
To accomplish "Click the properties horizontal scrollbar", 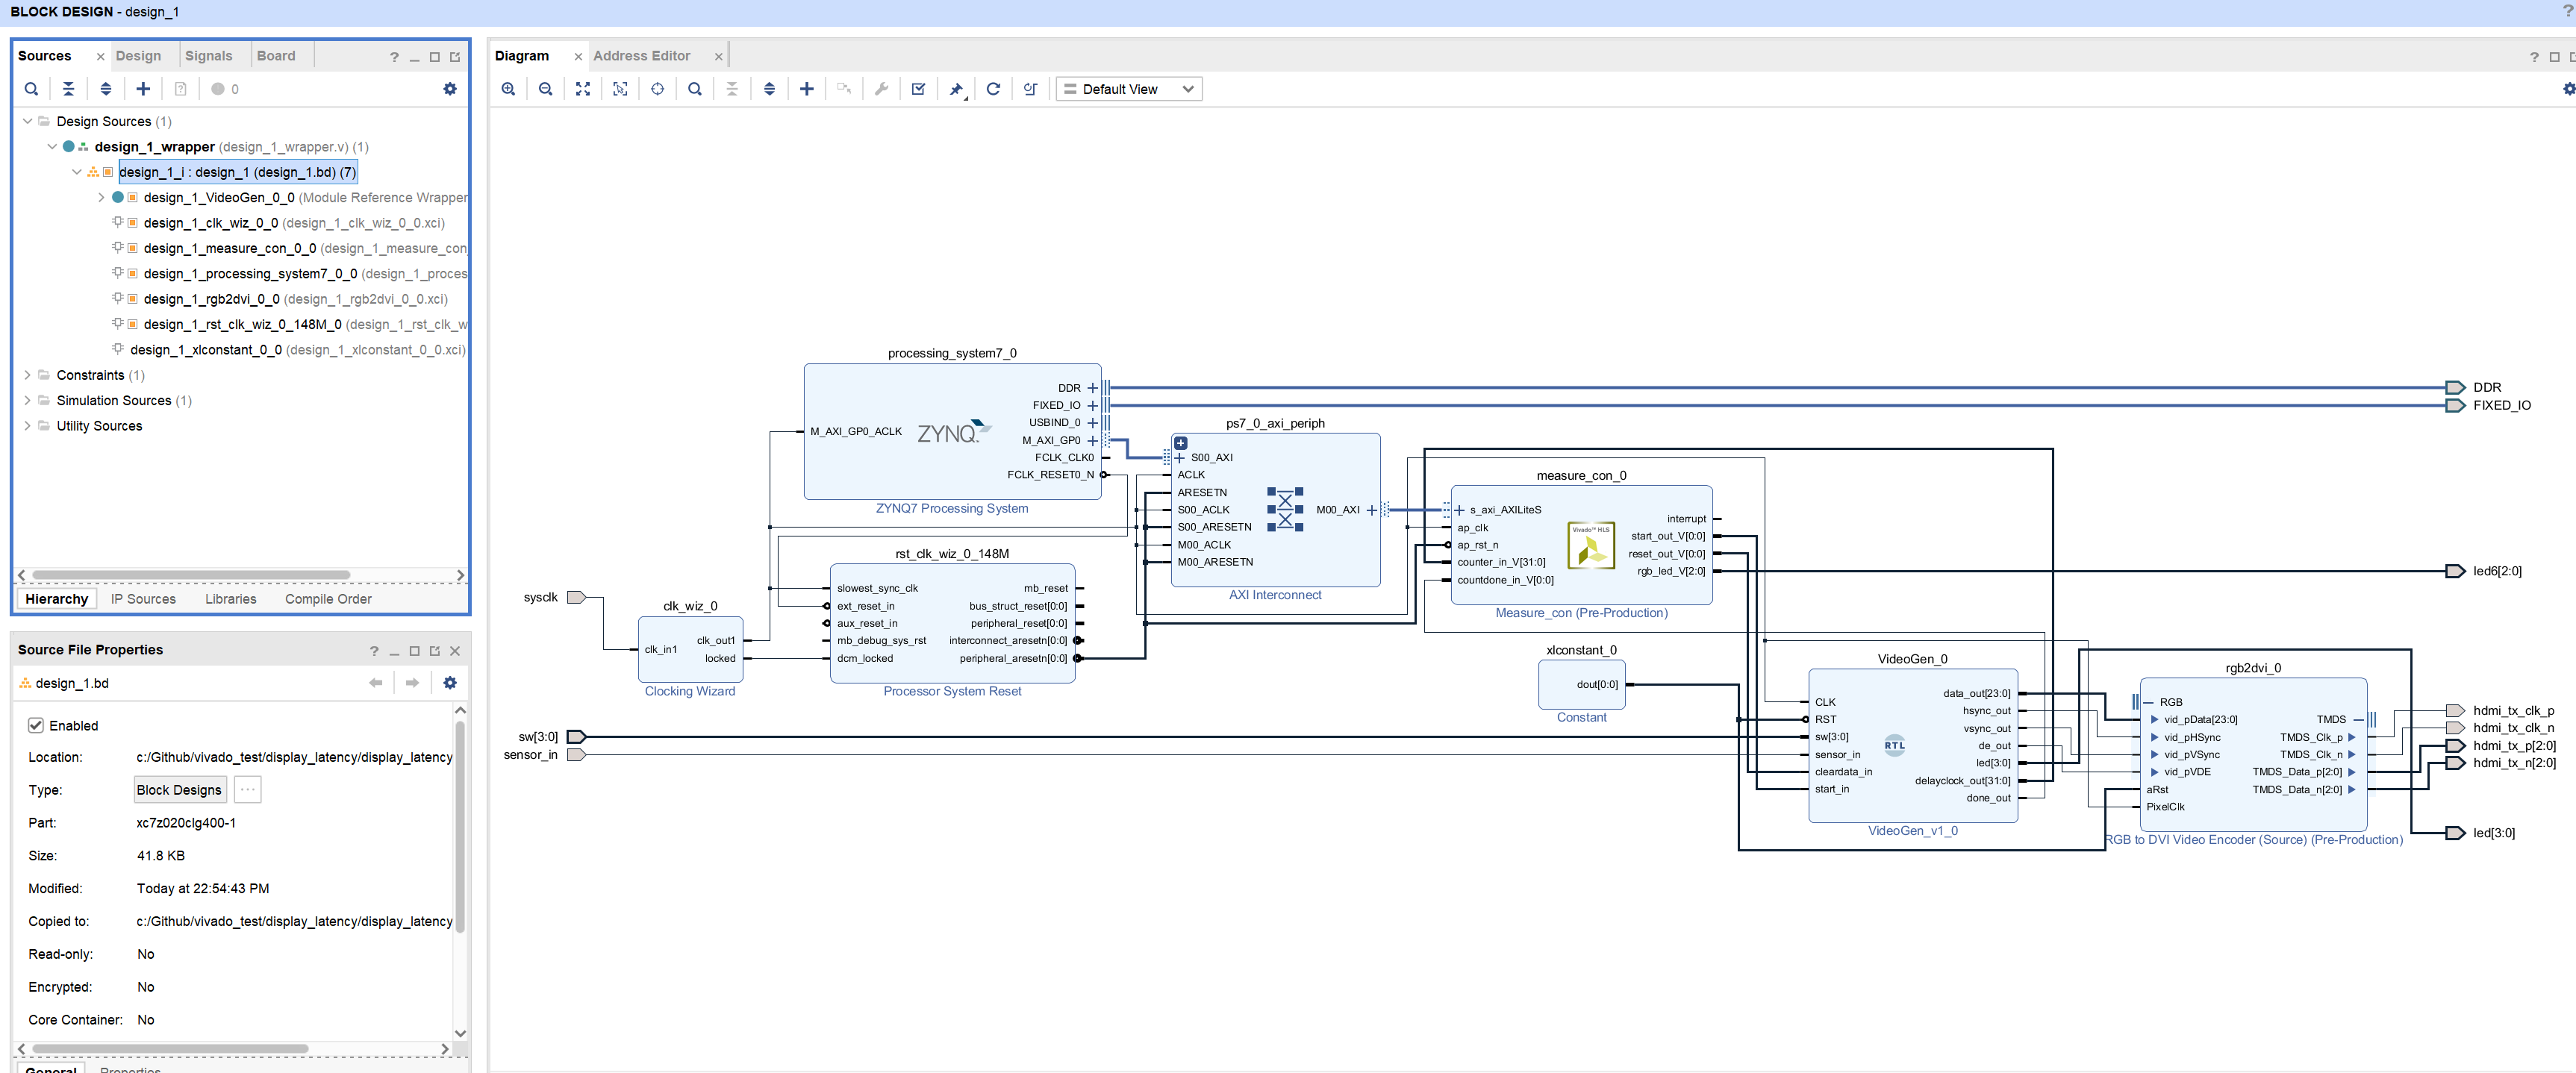I will [170, 1049].
